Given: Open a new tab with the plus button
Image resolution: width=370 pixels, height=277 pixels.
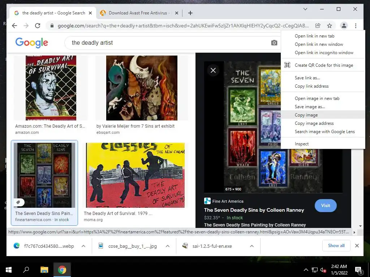Looking at the screenshot, I should pyautogui.click(x=190, y=13).
